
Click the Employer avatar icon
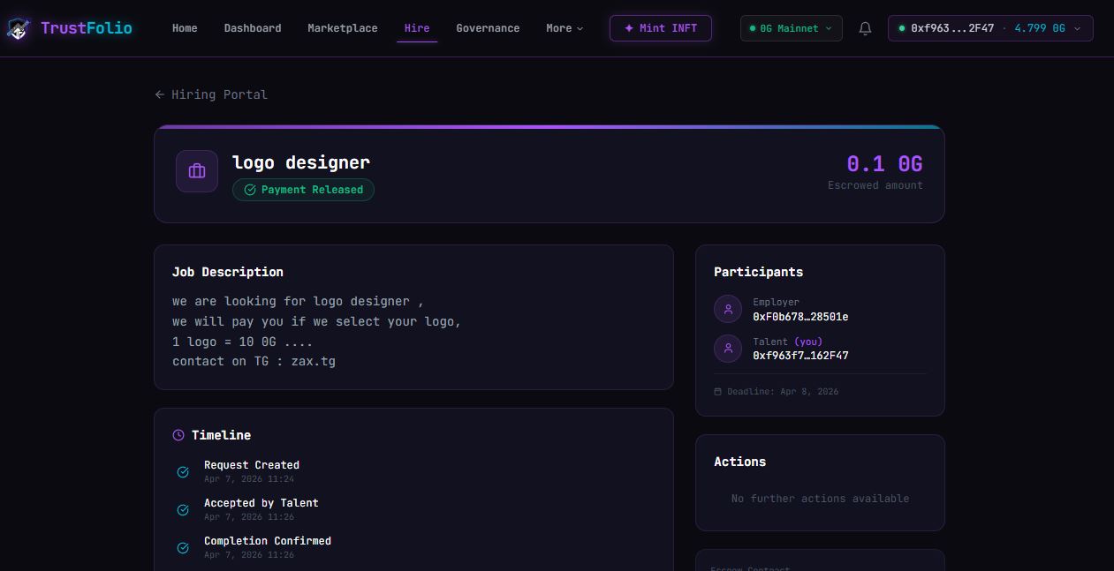tap(728, 309)
